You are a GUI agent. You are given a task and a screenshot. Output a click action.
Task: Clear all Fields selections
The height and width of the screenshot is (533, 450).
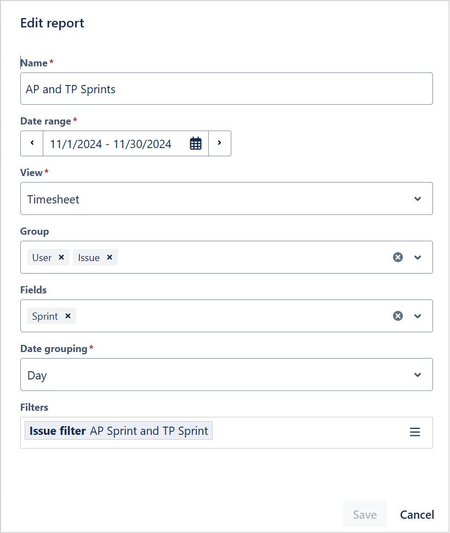pyautogui.click(x=398, y=316)
